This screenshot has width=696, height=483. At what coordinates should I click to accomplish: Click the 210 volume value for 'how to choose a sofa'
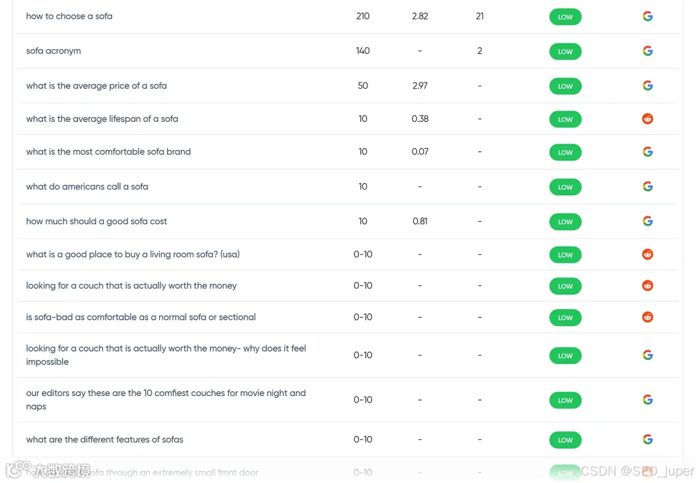tap(363, 16)
